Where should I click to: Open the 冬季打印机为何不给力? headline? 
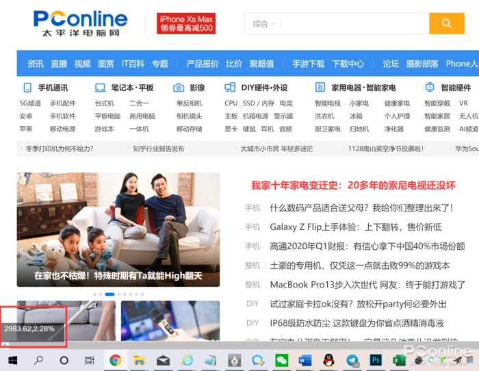[x=60, y=149]
